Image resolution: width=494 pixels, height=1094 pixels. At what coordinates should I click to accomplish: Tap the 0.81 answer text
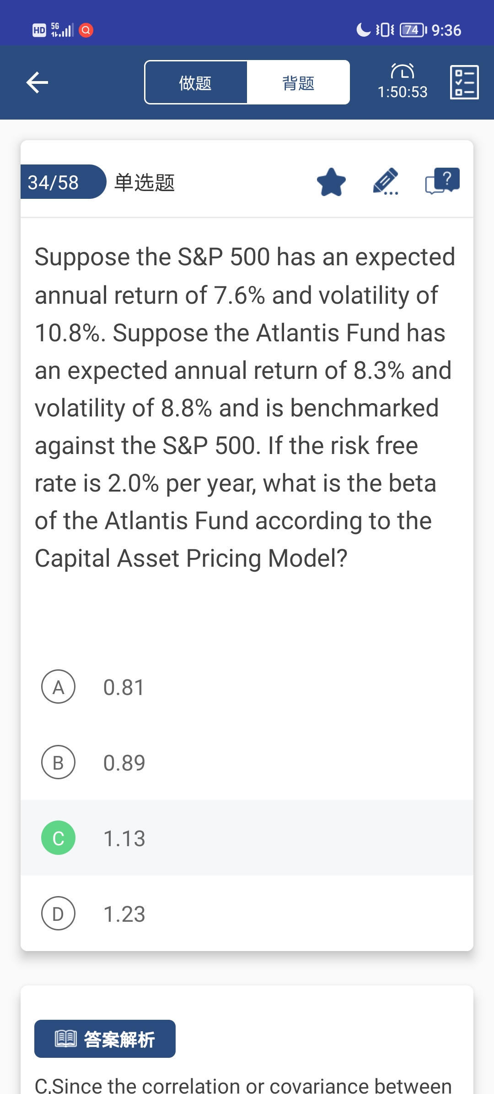(x=124, y=687)
